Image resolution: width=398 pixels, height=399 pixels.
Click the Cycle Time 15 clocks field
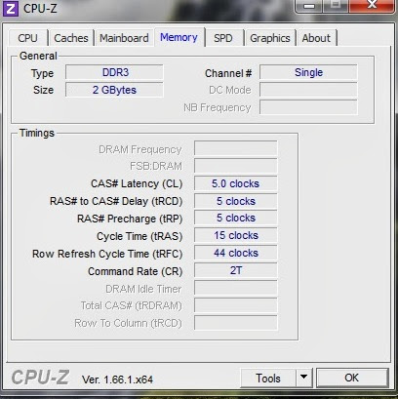[x=236, y=235]
